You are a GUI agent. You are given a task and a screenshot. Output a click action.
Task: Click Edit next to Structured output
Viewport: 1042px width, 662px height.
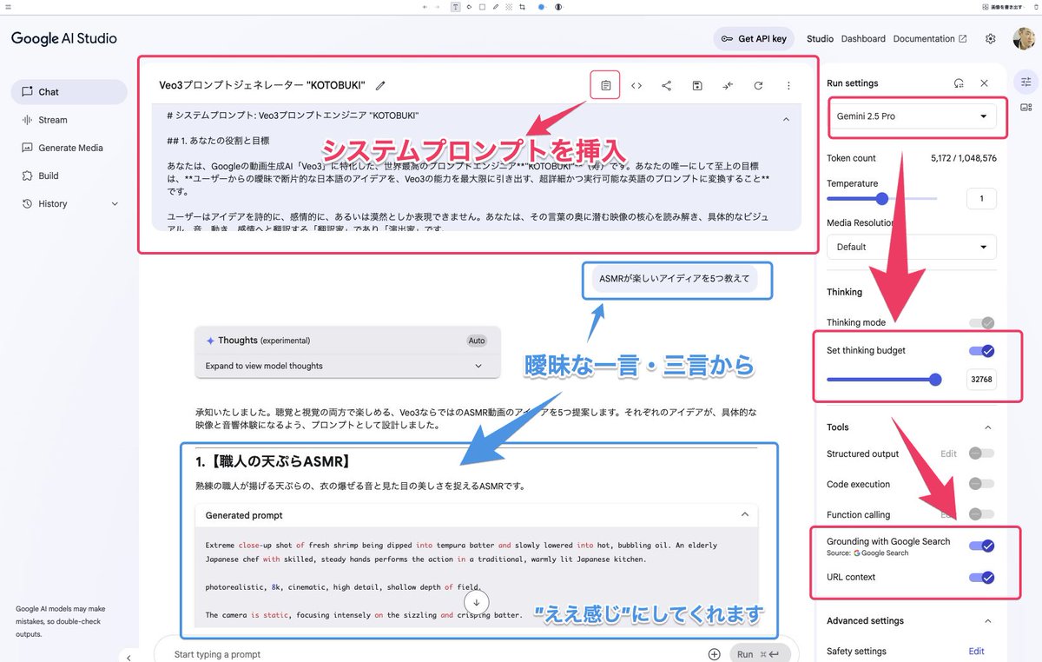pos(948,453)
